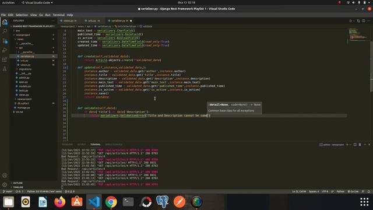Run the Python file with play icon
Screen dimensions: 373x210
pyautogui.click(x=351, y=21)
